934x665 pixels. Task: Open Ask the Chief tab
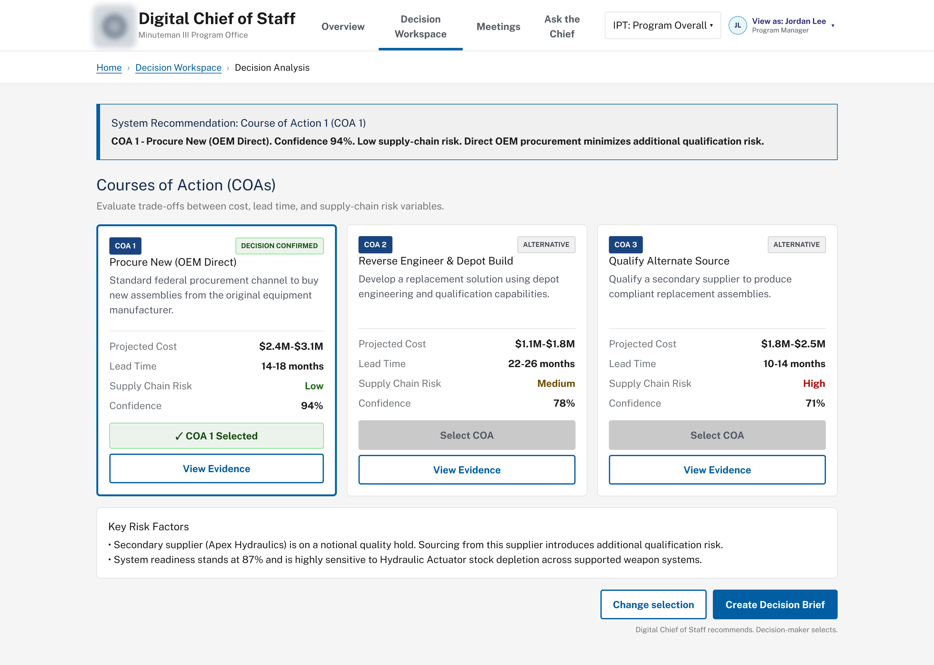562,27
